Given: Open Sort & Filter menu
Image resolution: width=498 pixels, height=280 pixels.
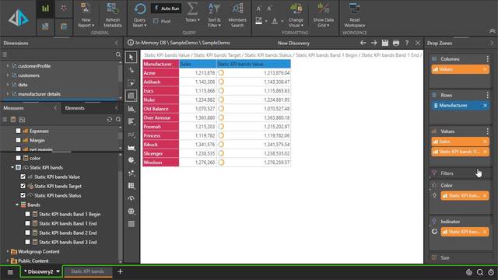Looking at the screenshot, I should [214, 15].
